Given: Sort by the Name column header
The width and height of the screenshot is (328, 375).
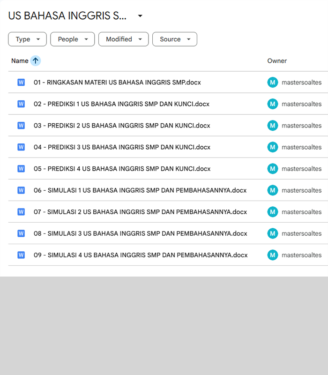Looking at the screenshot, I should (20, 61).
